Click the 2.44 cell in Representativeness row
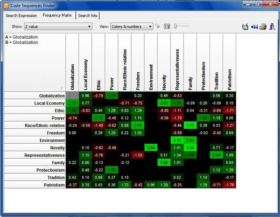The width and height of the screenshot is (280, 217). pos(216,155)
